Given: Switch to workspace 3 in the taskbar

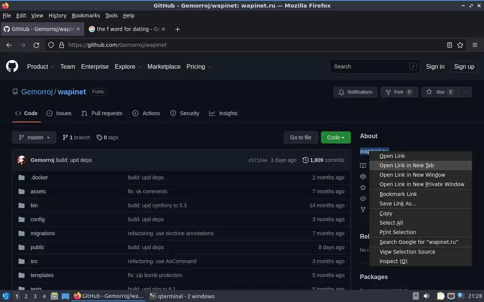Looking at the screenshot, I should click(x=35, y=296).
